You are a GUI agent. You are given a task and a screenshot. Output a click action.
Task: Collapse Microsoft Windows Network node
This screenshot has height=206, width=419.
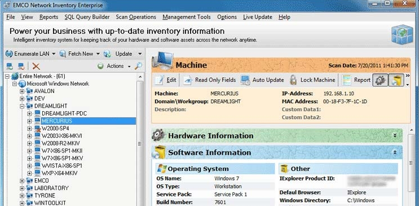15,84
